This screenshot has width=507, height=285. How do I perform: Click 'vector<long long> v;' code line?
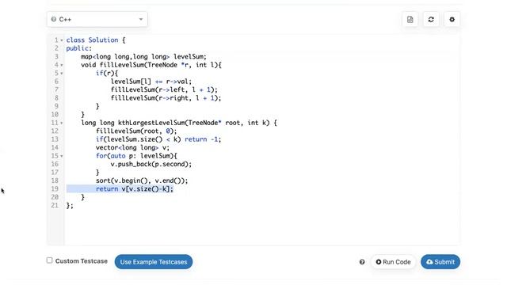(132, 148)
